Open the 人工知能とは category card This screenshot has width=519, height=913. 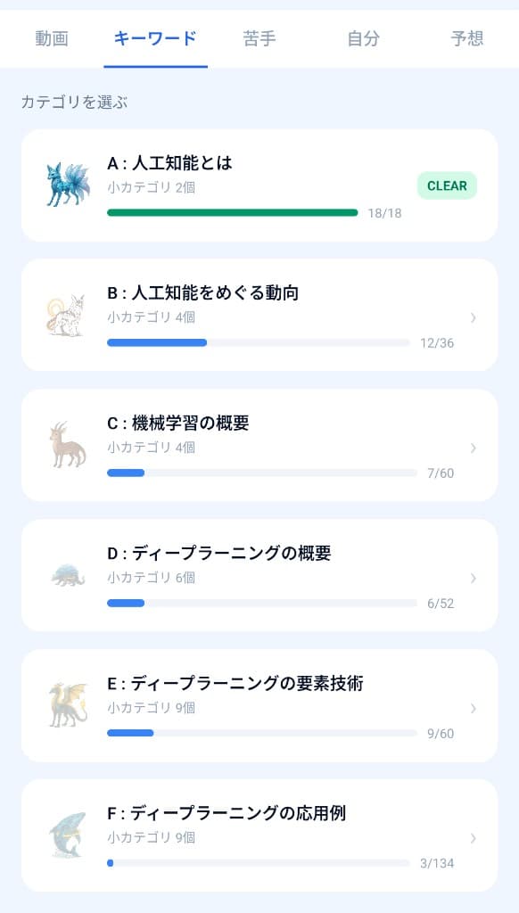[259, 181]
